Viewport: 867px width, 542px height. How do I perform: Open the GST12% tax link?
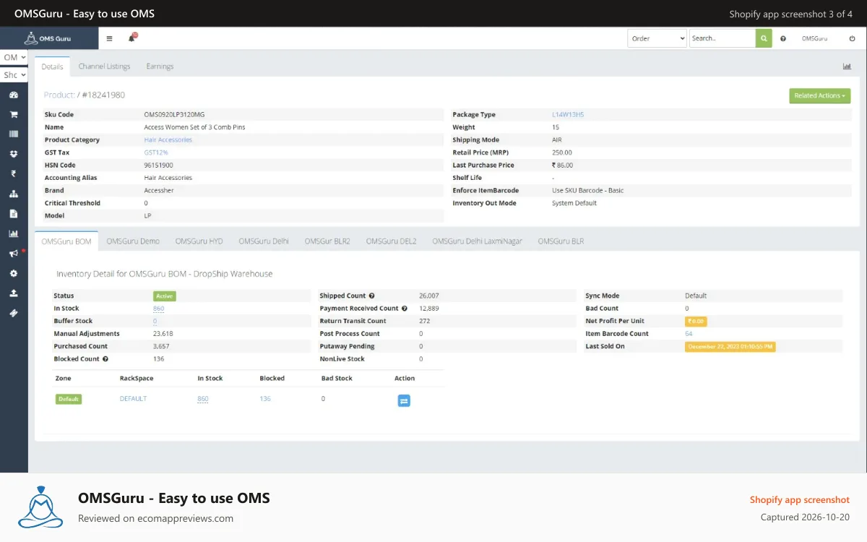[156, 152]
